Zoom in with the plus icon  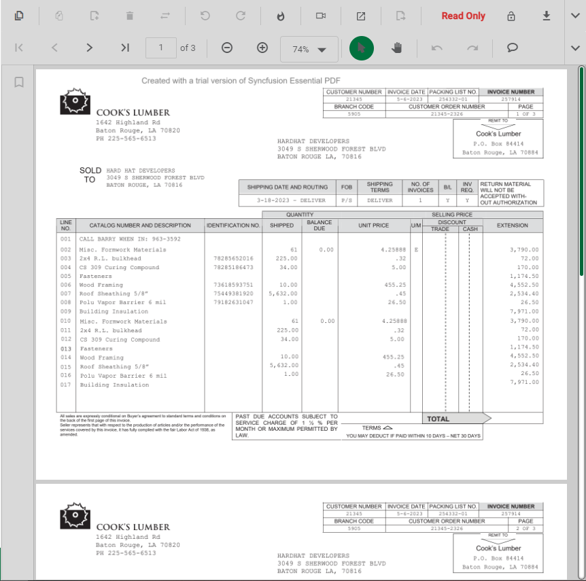coord(262,48)
